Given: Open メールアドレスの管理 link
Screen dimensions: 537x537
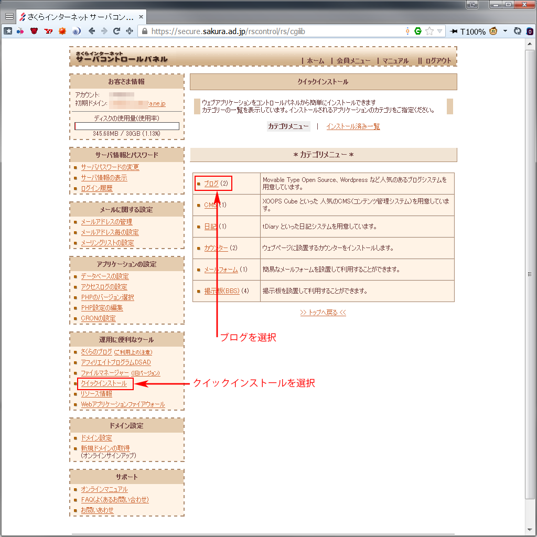Looking at the screenshot, I should [106, 222].
